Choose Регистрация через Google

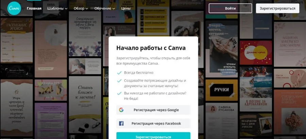[153, 110]
